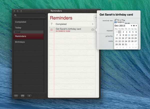Check off Get Sarah's birthday card

click(51, 30)
